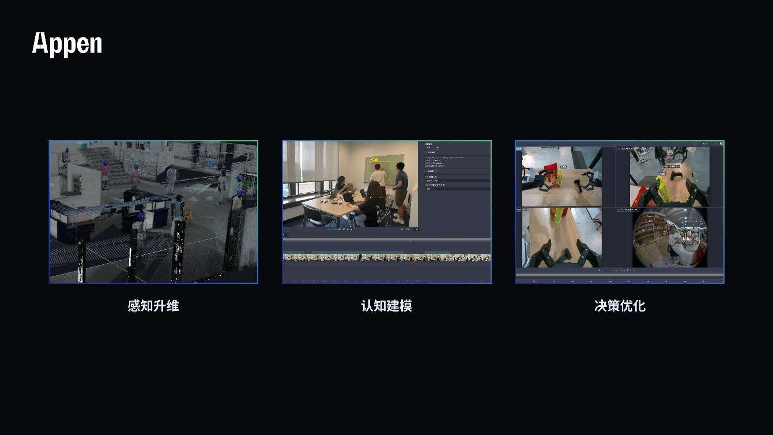This screenshot has height=435, width=773.
Task: Select the top-right robot camera view
Action: pyautogui.click(x=669, y=177)
